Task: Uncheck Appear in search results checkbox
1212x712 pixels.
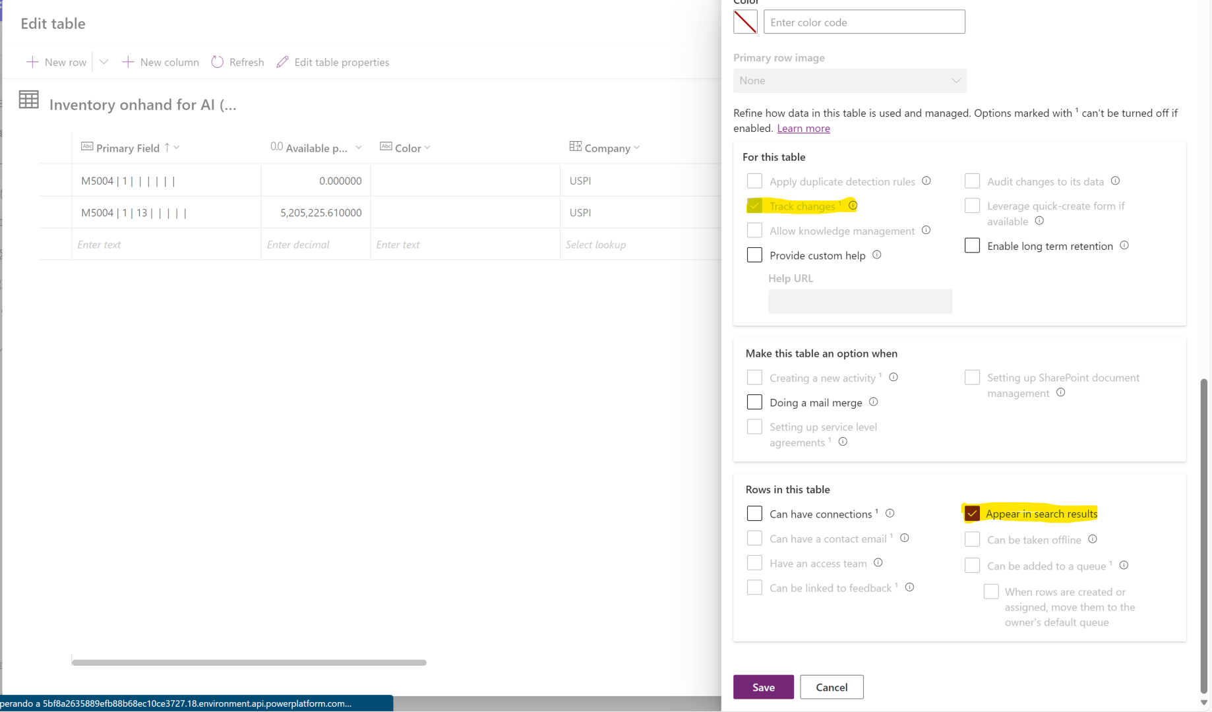Action: click(972, 514)
